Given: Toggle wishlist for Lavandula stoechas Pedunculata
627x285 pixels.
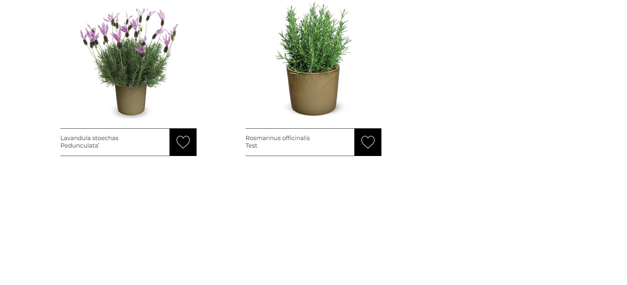Looking at the screenshot, I should pyautogui.click(x=183, y=142).
